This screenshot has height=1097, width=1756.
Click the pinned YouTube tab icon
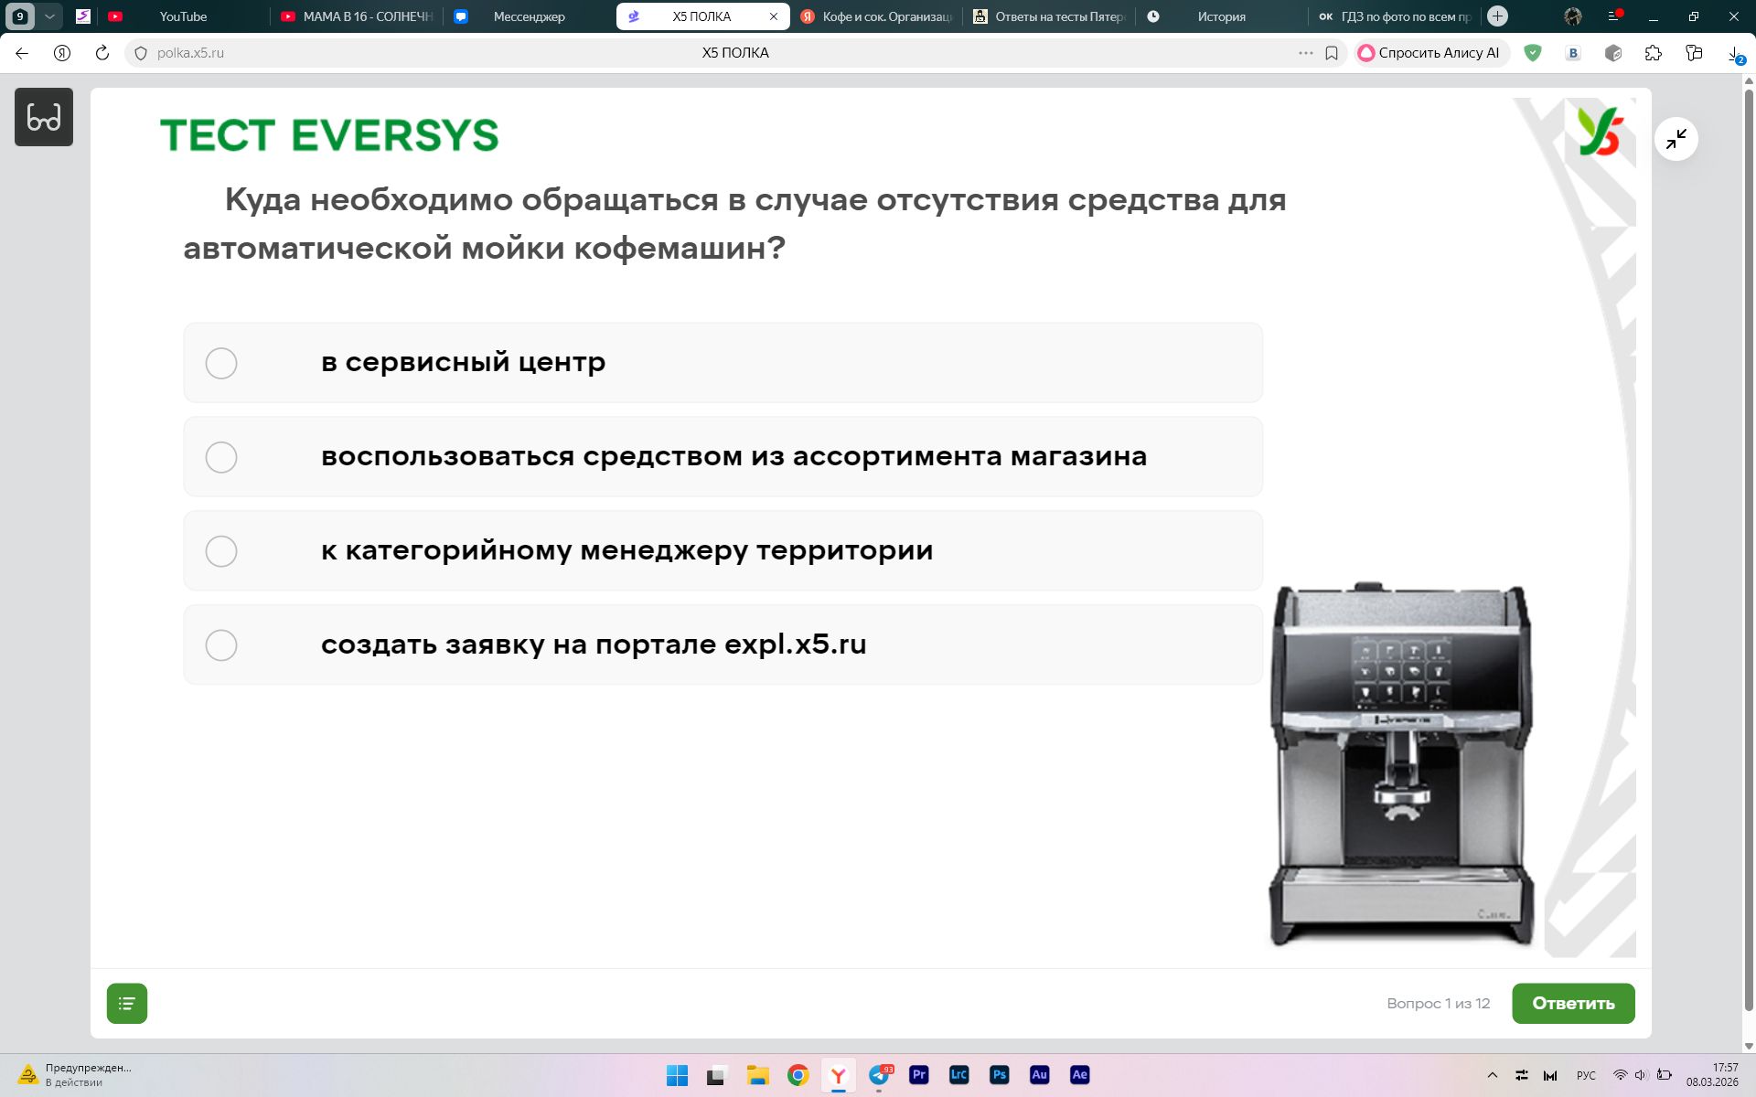pos(115,16)
